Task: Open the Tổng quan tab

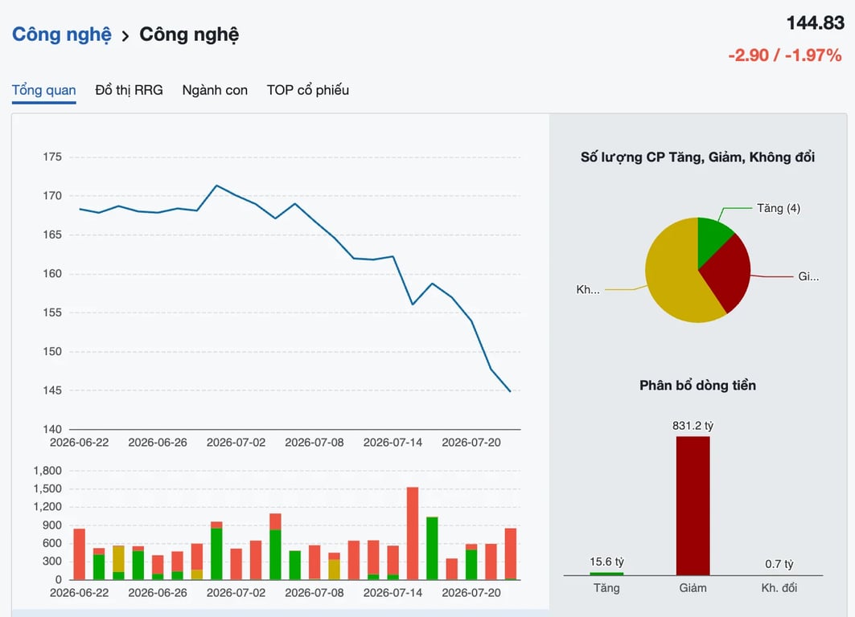Action: [x=43, y=90]
